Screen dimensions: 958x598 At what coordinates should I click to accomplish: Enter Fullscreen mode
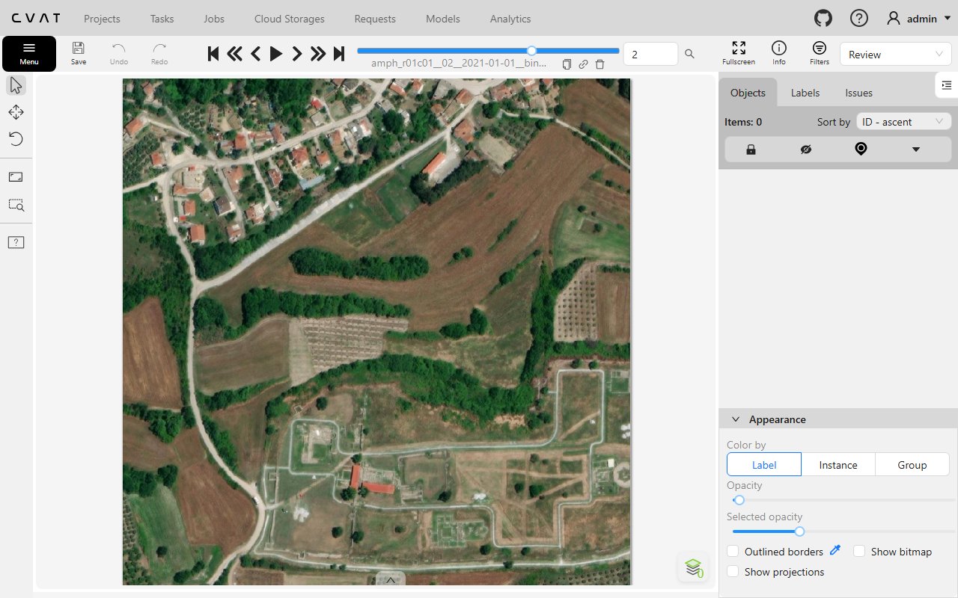pos(739,54)
